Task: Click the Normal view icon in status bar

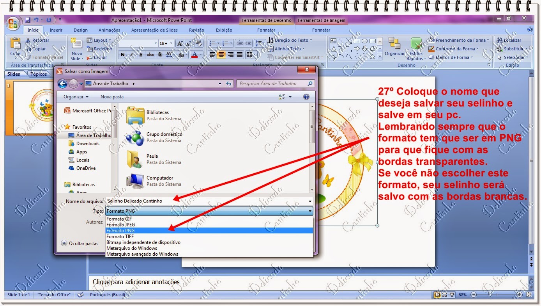Action: (438, 295)
